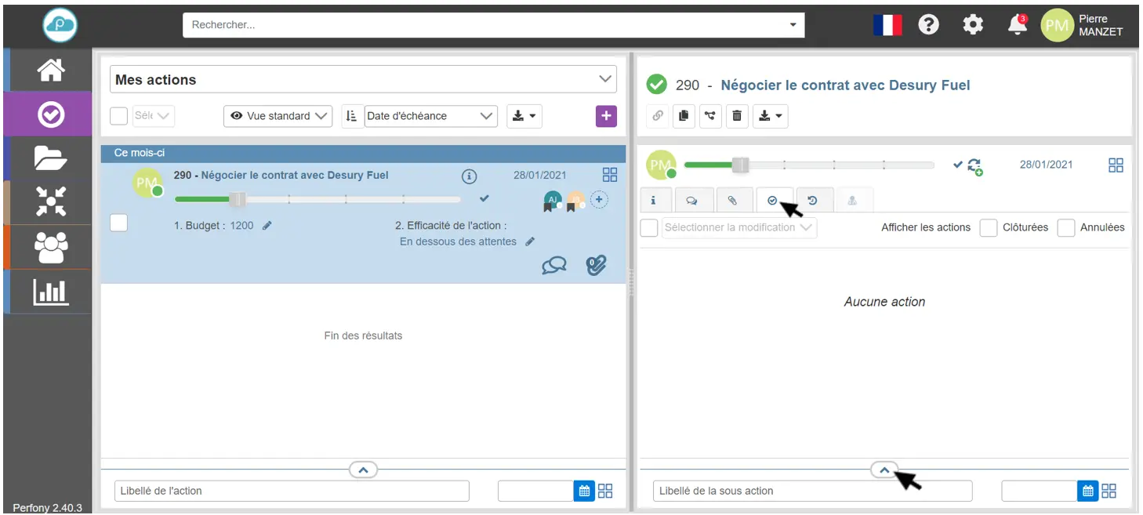The width and height of the screenshot is (1143, 515).
Task: Open the bar chart reports icon
Action: coord(51,292)
